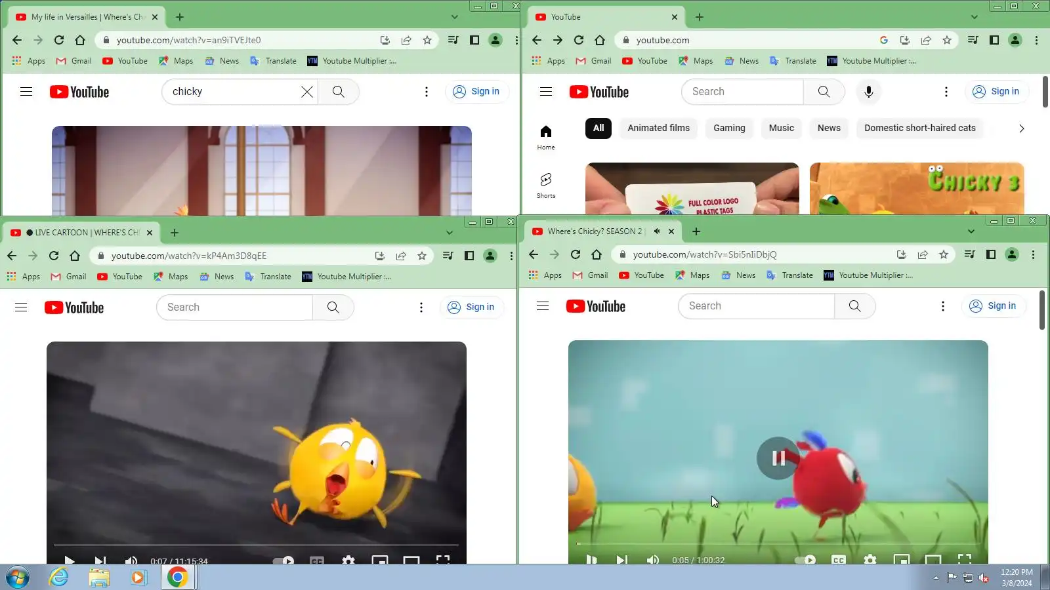This screenshot has width=1050, height=590.
Task: Install YouTube app from LIVE CARTOON address bar
Action: [x=379, y=256]
